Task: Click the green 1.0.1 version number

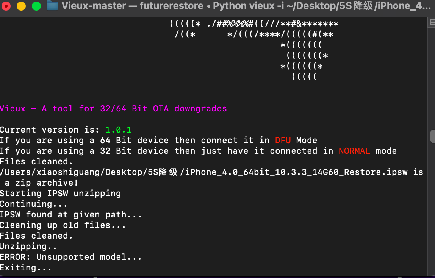Action: pyautogui.click(x=118, y=130)
